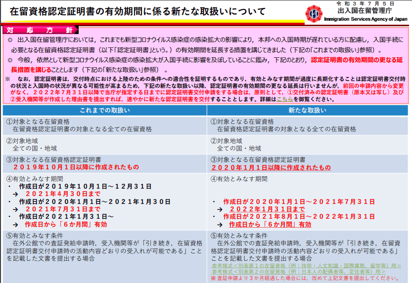Click 作成日から「6か月間」有効 in the right column

[267, 224]
